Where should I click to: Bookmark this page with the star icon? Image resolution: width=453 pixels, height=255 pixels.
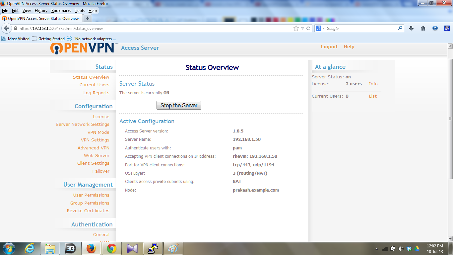pyautogui.click(x=296, y=29)
